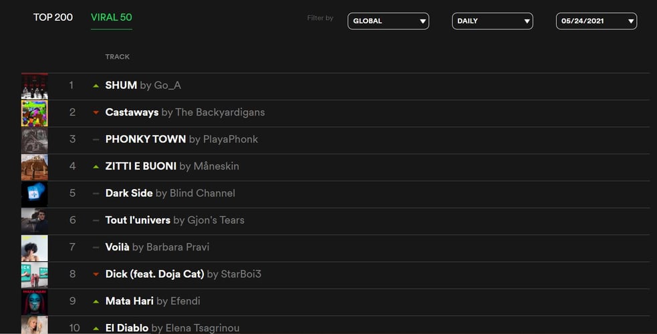Click ZITTI E BUONI cover art
Screen dimensions: 657x334
(x=35, y=167)
